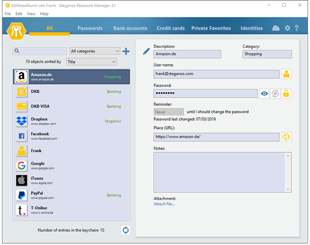Click the Banking label on DKB VISA row

(114, 106)
